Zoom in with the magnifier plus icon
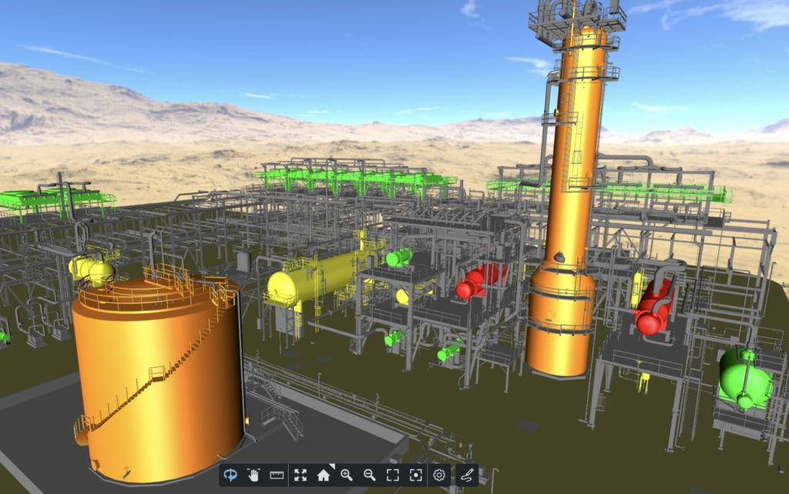This screenshot has width=789, height=494. pyautogui.click(x=347, y=475)
